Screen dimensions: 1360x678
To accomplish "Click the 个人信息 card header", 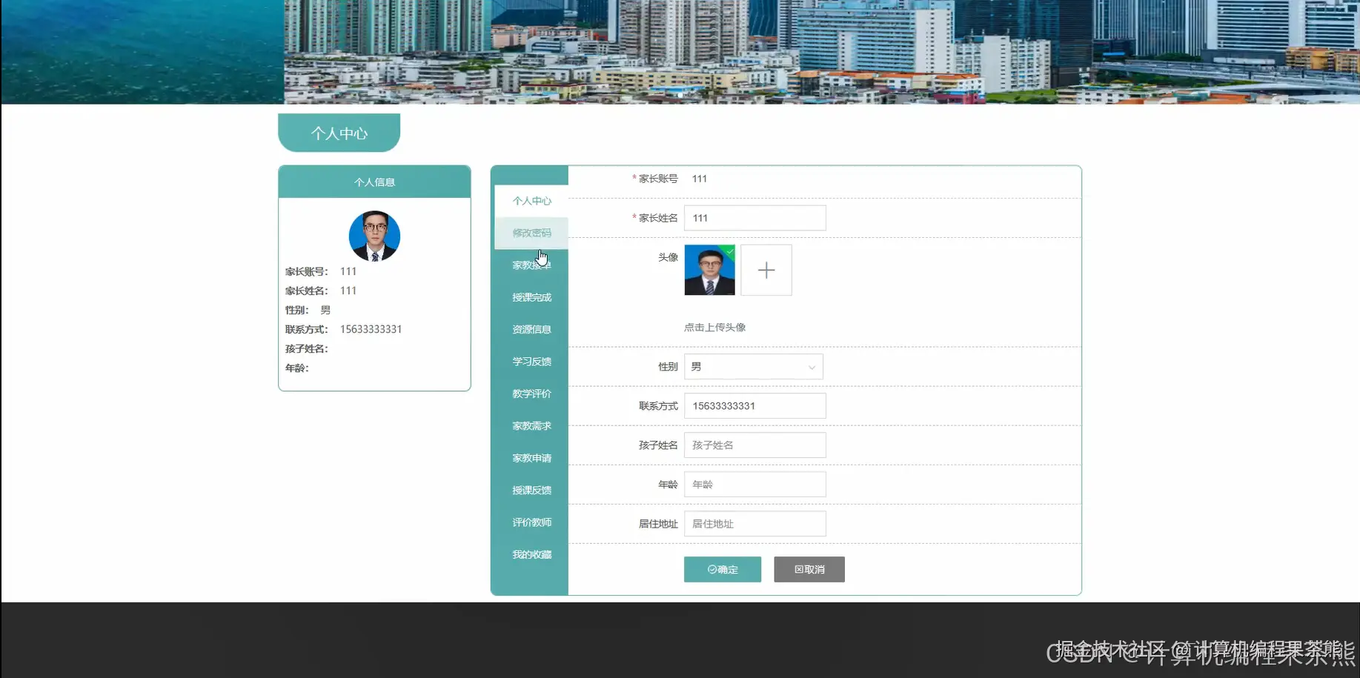I will [x=374, y=182].
